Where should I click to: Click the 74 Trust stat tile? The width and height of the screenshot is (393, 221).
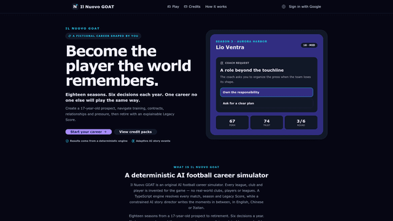click(267, 123)
